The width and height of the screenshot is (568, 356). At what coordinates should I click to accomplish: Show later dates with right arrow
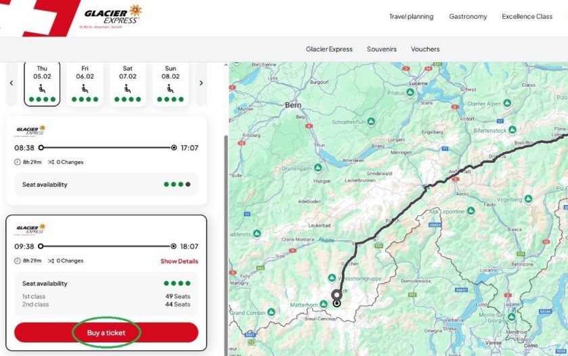pyautogui.click(x=202, y=83)
